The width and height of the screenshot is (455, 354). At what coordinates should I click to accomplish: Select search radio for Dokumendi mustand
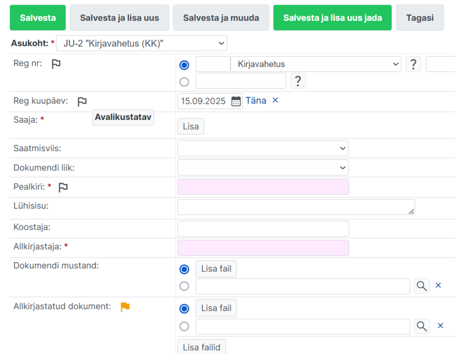184,286
